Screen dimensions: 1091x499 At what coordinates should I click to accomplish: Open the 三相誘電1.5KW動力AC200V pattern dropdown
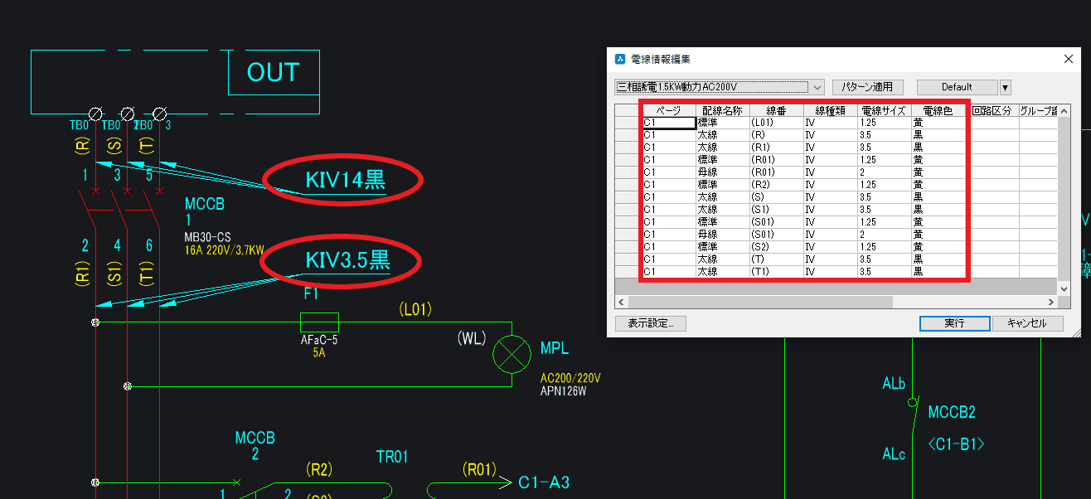tap(816, 87)
